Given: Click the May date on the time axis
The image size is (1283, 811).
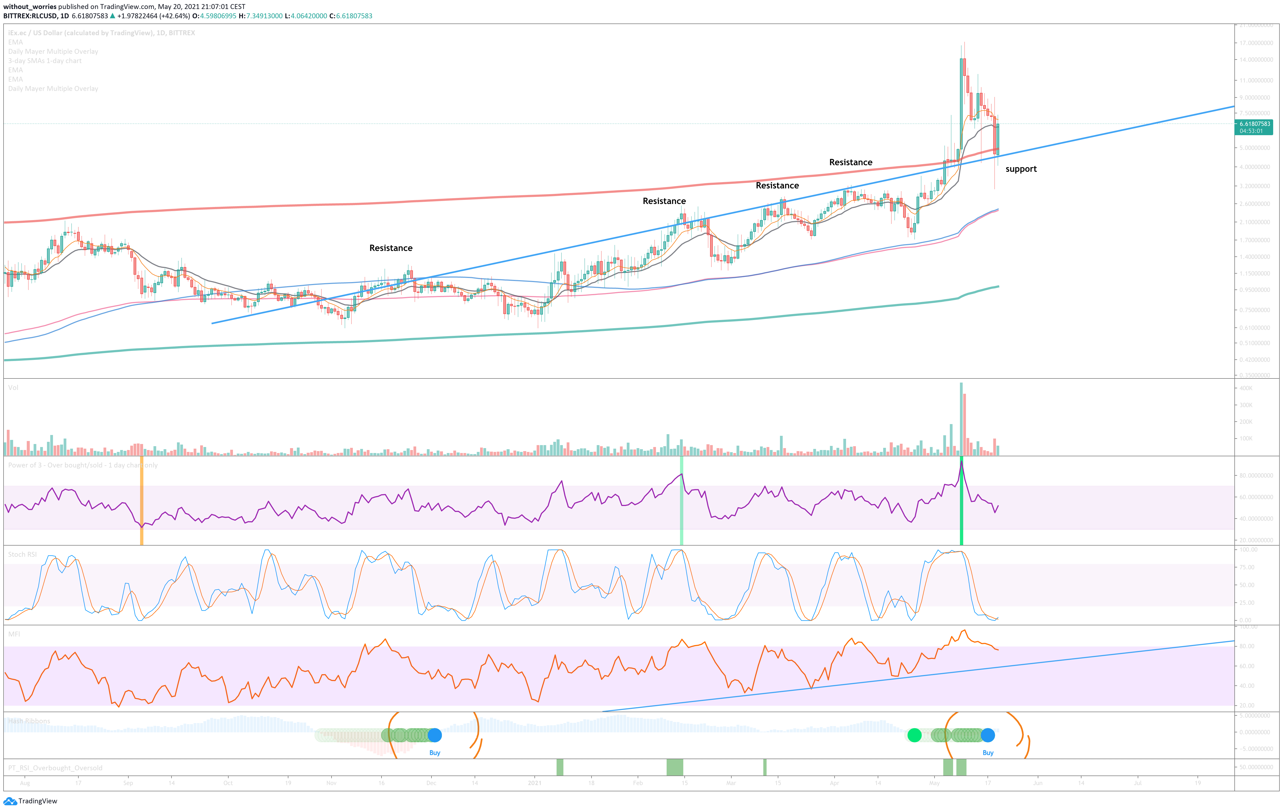Looking at the screenshot, I should pyautogui.click(x=934, y=783).
